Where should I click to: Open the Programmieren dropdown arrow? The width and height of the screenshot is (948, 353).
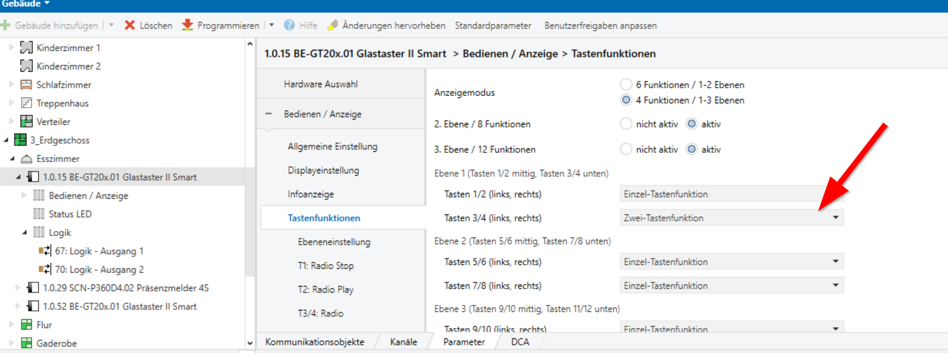pyautogui.click(x=272, y=25)
